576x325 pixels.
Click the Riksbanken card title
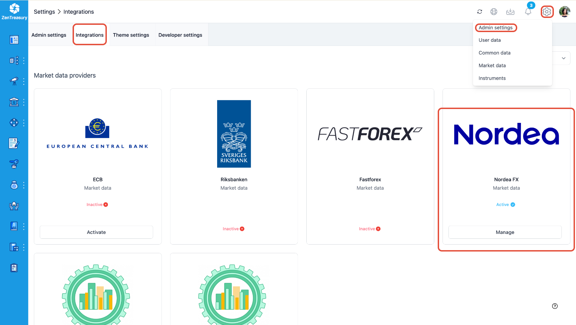click(x=234, y=179)
